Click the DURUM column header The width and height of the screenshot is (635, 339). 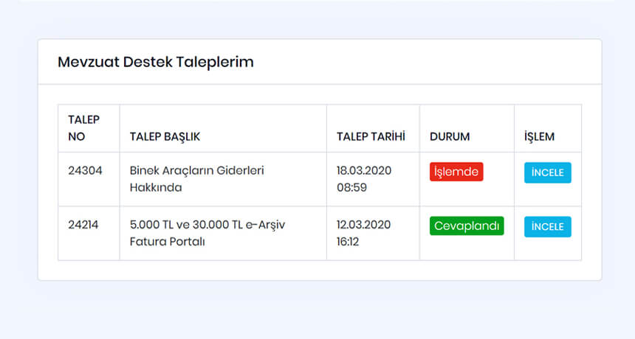[x=450, y=137]
